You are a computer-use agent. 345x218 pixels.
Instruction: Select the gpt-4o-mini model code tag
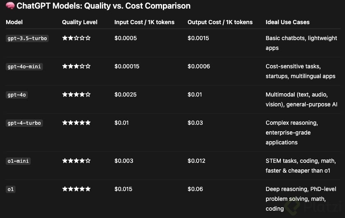(x=25, y=67)
